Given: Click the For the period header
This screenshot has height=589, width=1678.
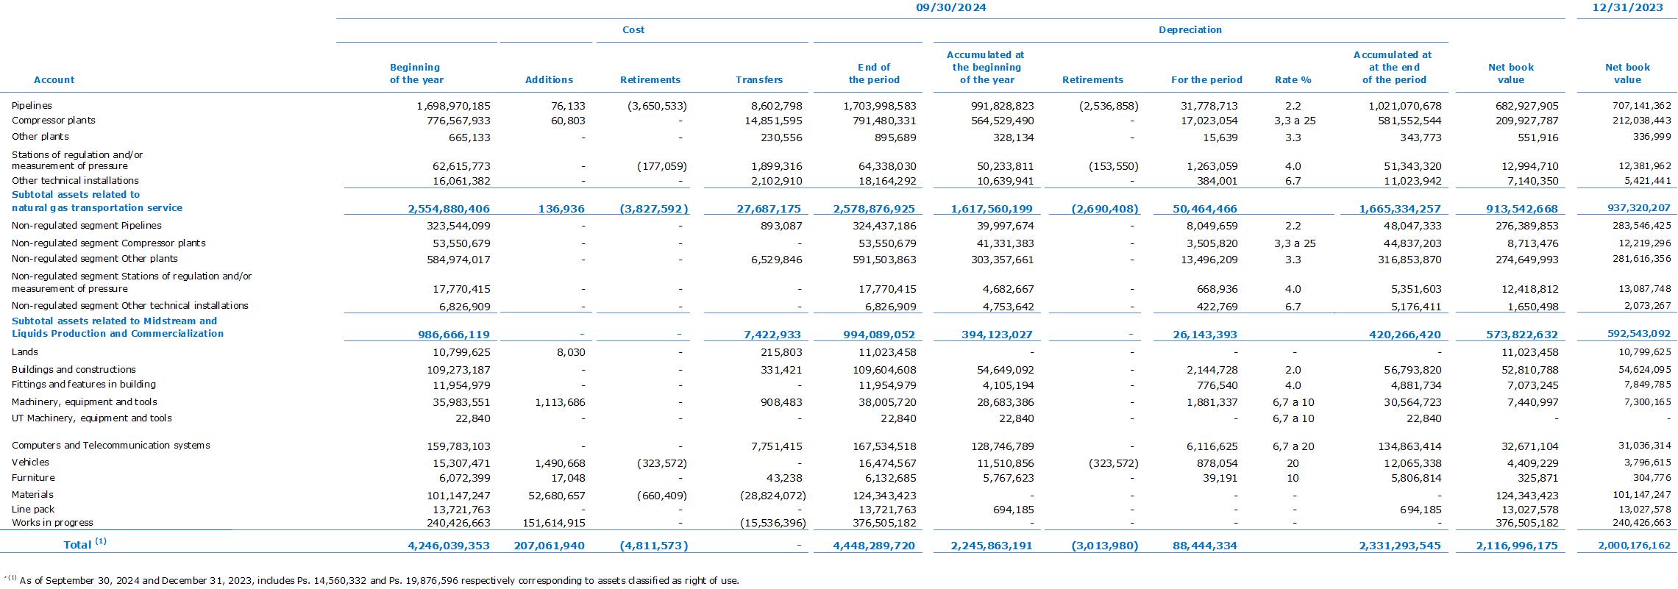Looking at the screenshot, I should click(1206, 80).
